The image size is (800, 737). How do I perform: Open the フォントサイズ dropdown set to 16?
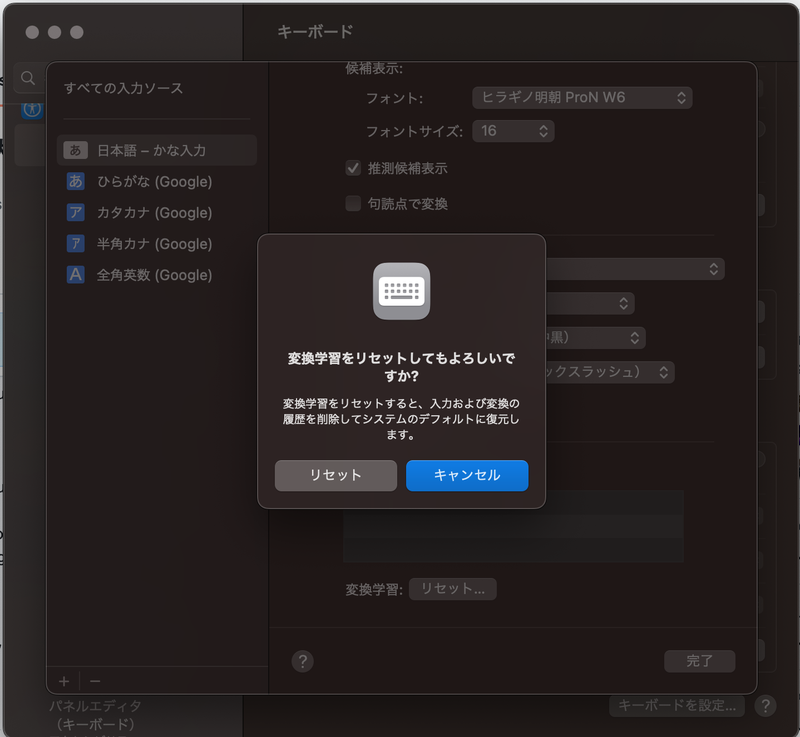513,131
